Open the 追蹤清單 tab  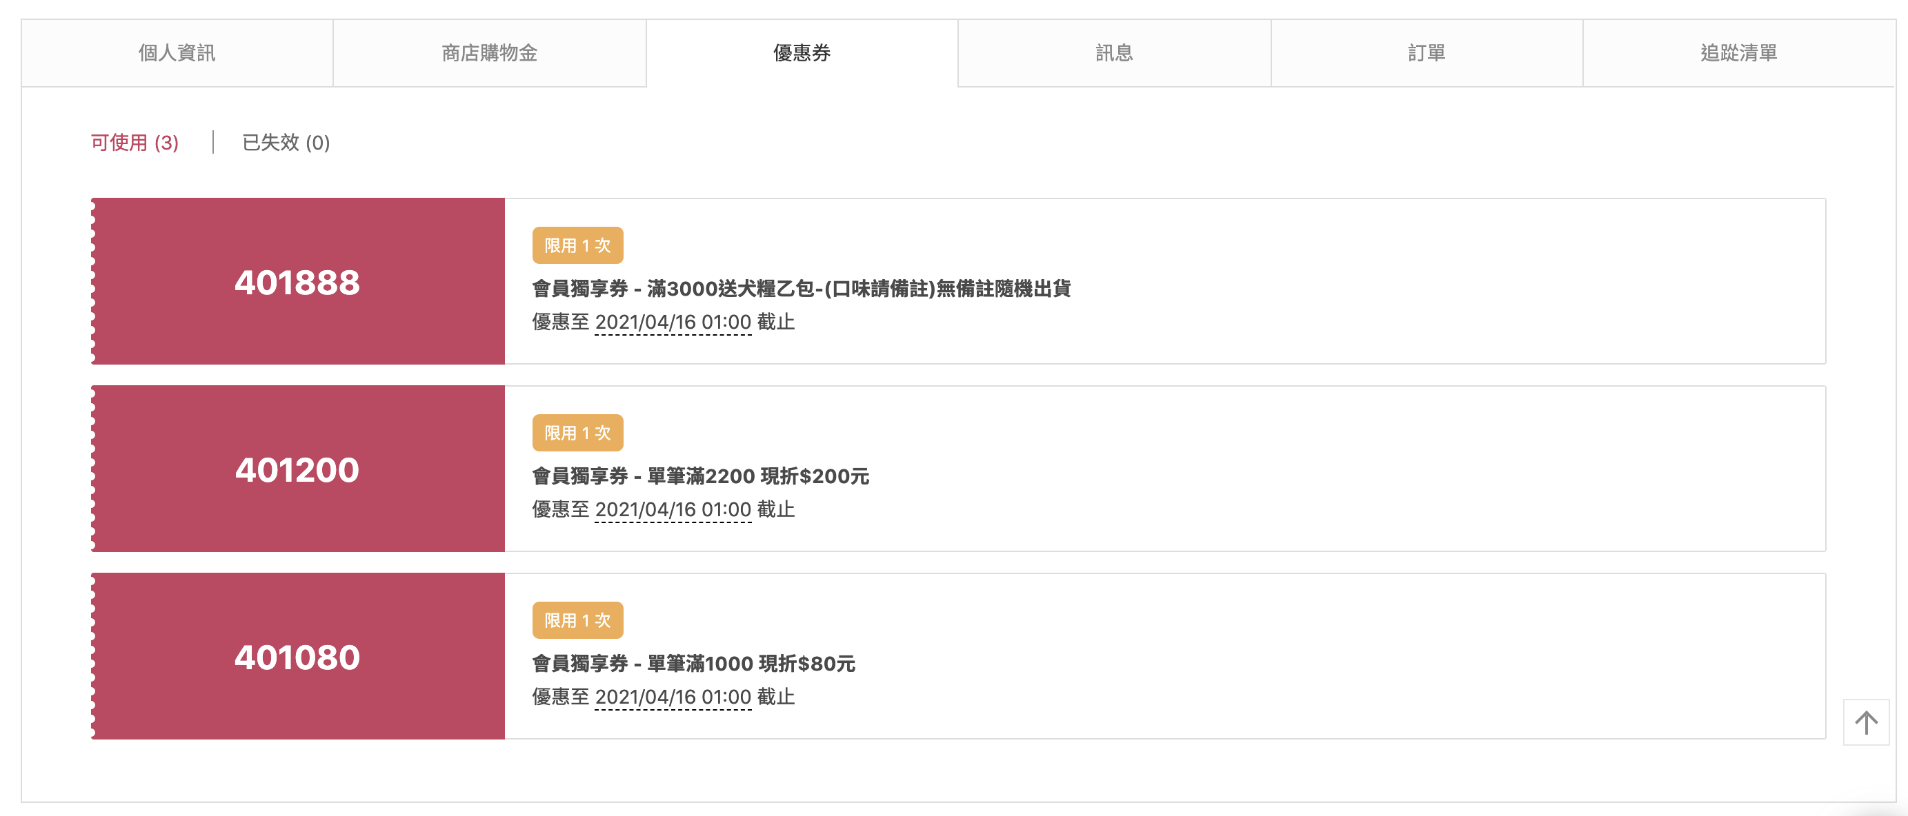point(1738,53)
